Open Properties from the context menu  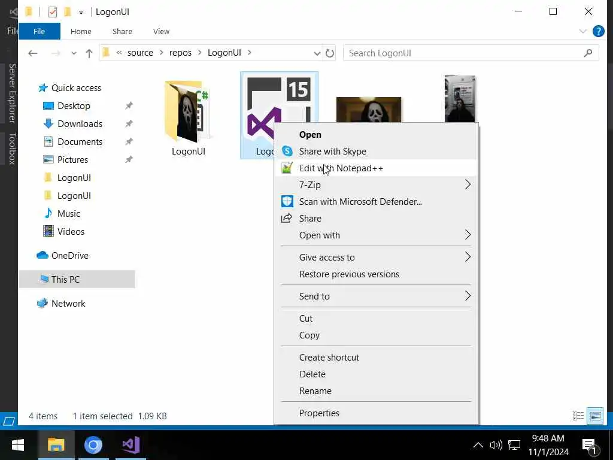pyautogui.click(x=376, y=413)
